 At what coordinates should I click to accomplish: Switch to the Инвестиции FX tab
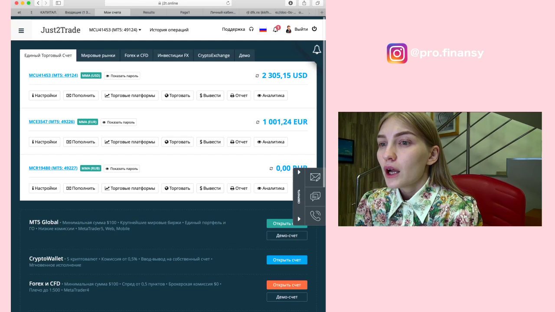[x=173, y=55]
